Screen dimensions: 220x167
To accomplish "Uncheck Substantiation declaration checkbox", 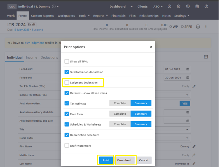I will [x=67, y=72].
